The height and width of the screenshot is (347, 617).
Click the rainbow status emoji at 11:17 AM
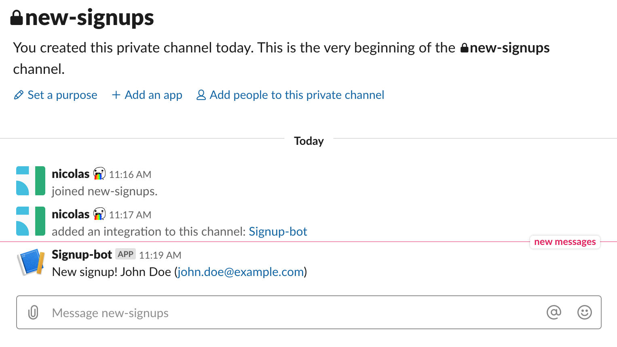(x=99, y=214)
